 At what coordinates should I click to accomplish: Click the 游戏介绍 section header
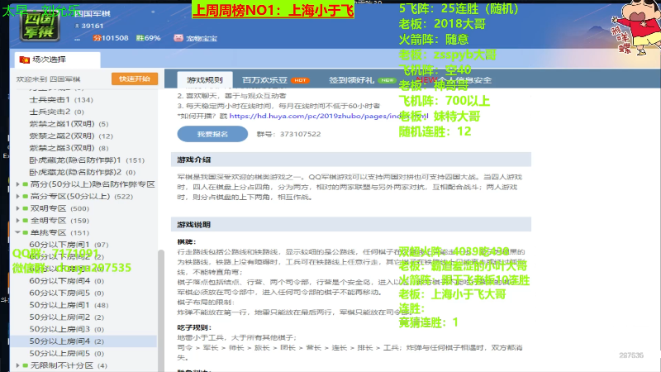(x=350, y=160)
